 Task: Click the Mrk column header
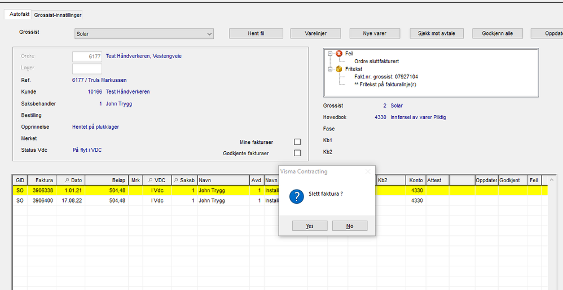pos(135,180)
